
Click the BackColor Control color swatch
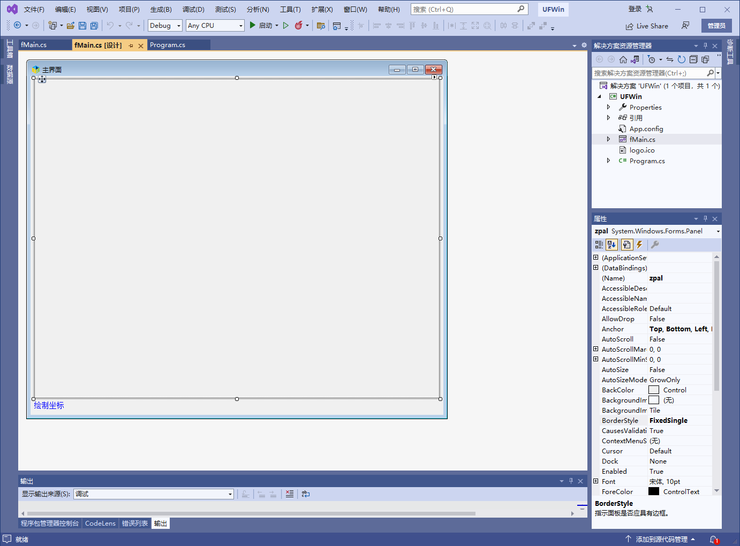click(654, 390)
